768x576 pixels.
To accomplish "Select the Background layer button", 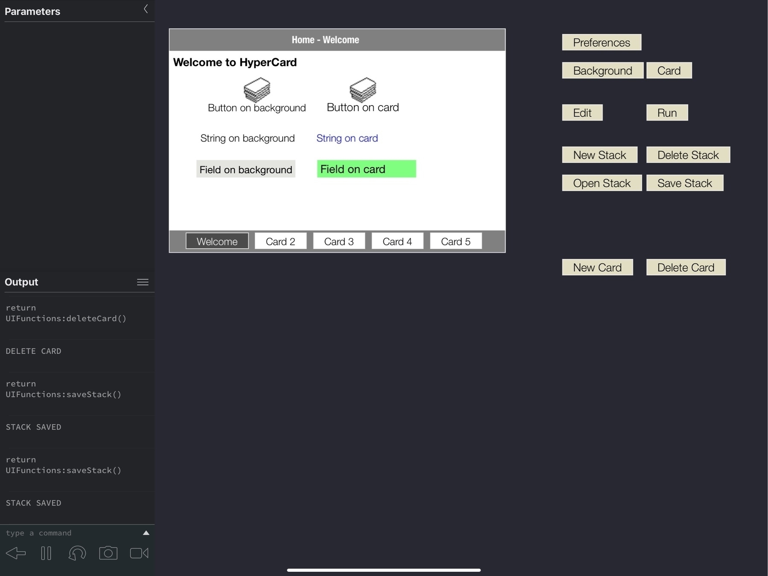I will 602,71.
